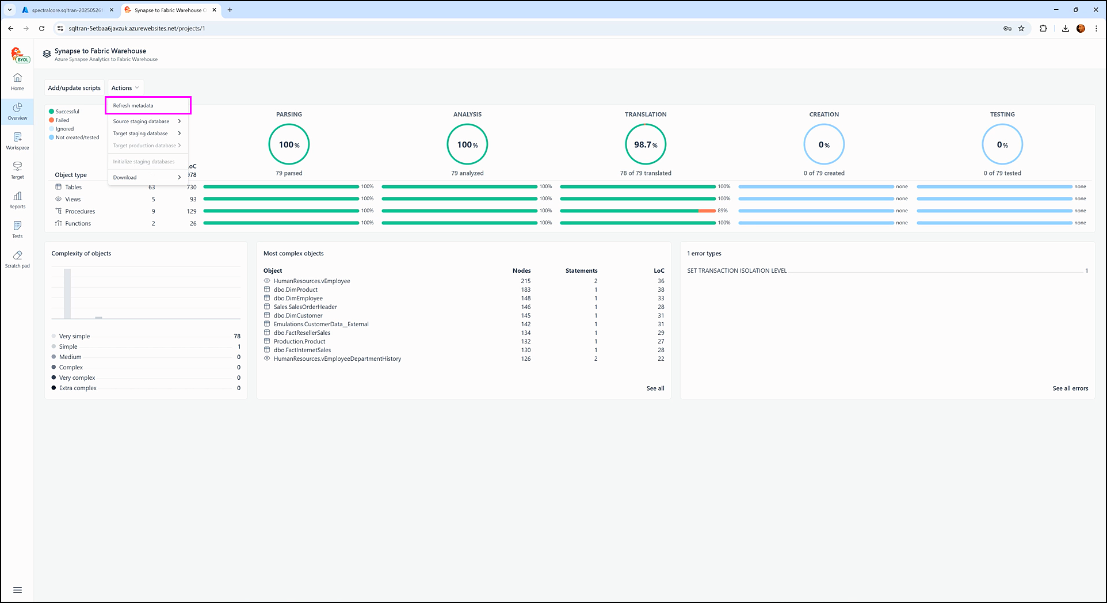Viewport: 1107px width, 603px height.
Task: Open the Home sidebar icon
Action: click(x=17, y=81)
